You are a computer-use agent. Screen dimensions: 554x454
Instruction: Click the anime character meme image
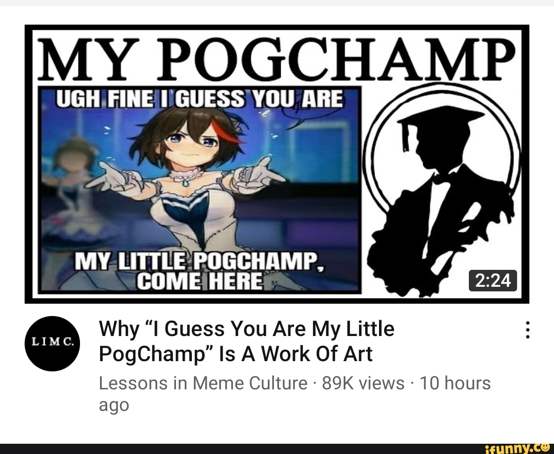(200, 190)
